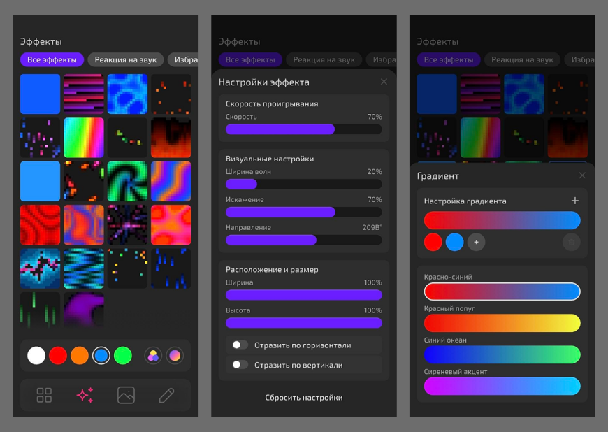Viewport: 608px width, 432px height.
Task: Pick the selected blue color swatch
Action: click(101, 356)
